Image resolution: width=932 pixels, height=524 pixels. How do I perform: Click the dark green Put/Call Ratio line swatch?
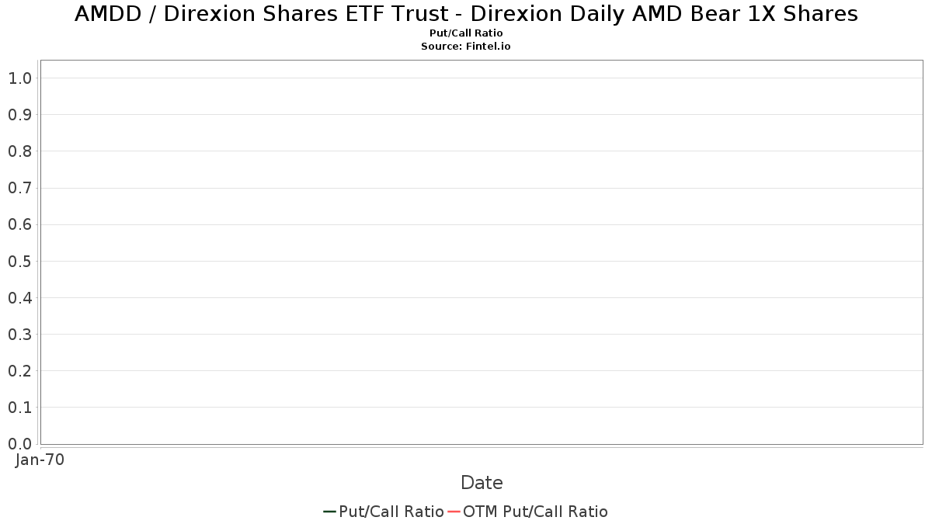(x=329, y=512)
